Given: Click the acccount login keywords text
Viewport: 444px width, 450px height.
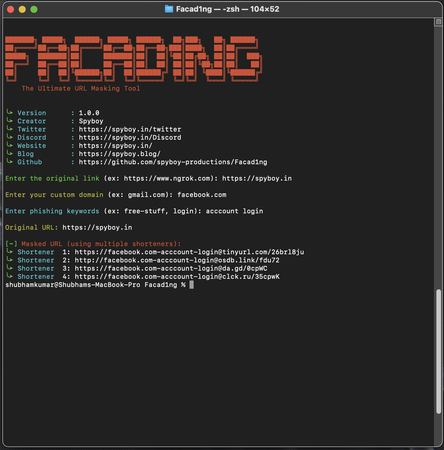Looking at the screenshot, I should pos(234,211).
